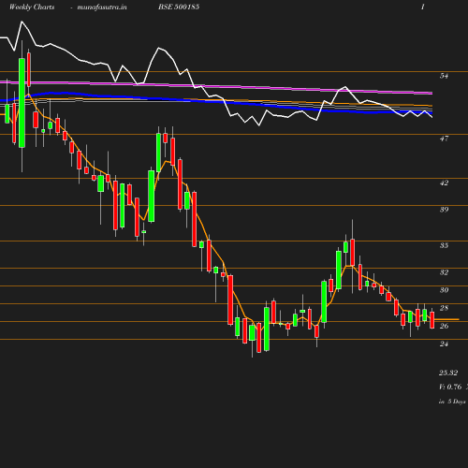Click the price axis label 28
The image size is (468, 468).
444,308
